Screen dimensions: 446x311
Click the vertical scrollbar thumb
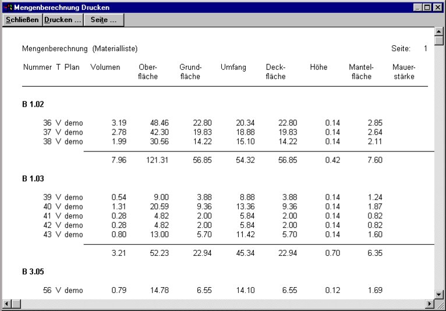439,40
